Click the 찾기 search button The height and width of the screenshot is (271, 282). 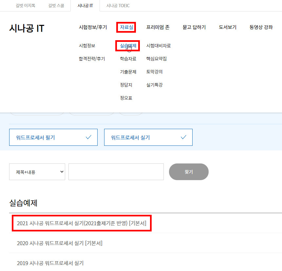(x=189, y=172)
